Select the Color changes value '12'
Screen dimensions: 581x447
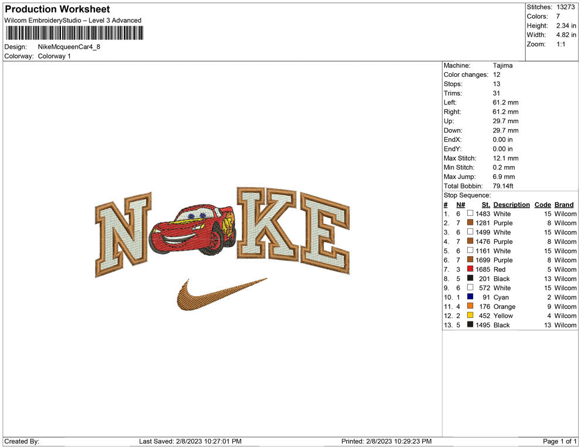pos(496,74)
